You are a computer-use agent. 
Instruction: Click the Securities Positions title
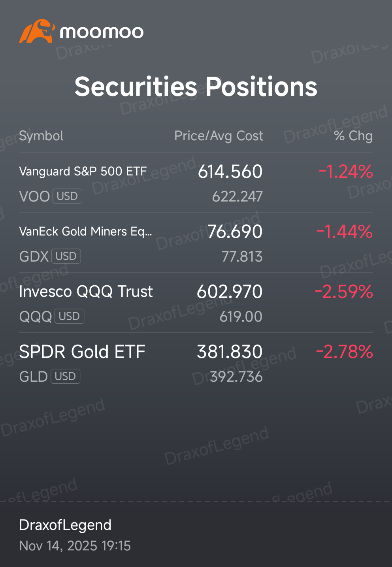(196, 87)
